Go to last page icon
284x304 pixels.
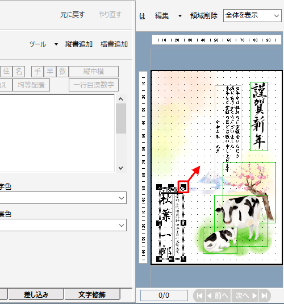pyautogui.click(x=265, y=295)
